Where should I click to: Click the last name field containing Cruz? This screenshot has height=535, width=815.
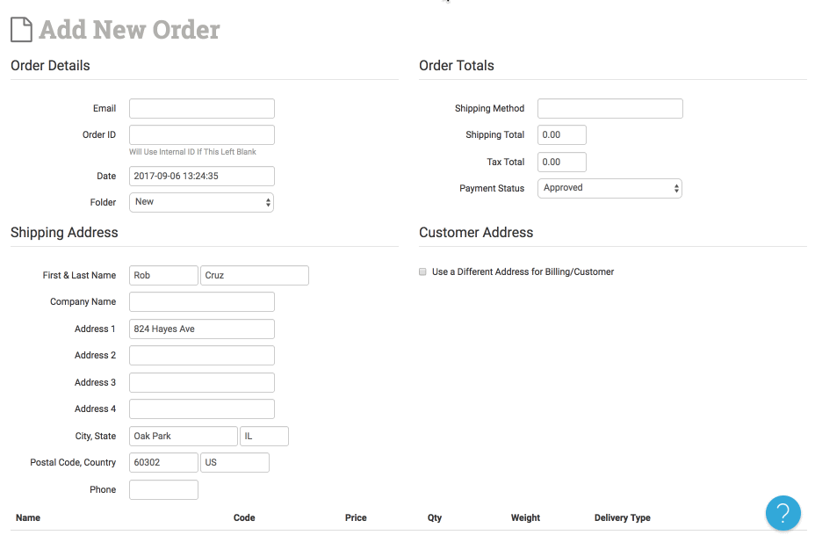click(x=255, y=276)
